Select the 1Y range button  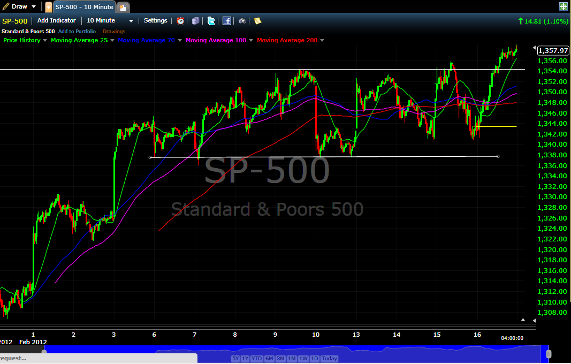(x=246, y=359)
